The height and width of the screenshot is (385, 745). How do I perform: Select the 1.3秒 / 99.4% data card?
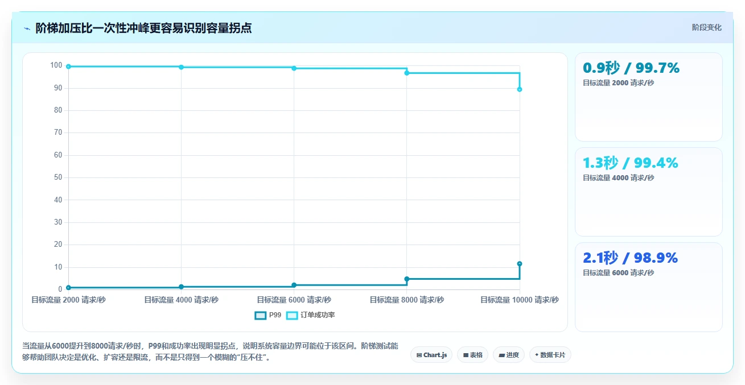click(648, 192)
